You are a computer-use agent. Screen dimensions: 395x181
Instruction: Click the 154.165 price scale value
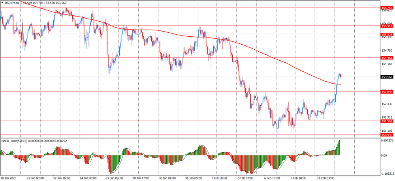(x=387, y=64)
